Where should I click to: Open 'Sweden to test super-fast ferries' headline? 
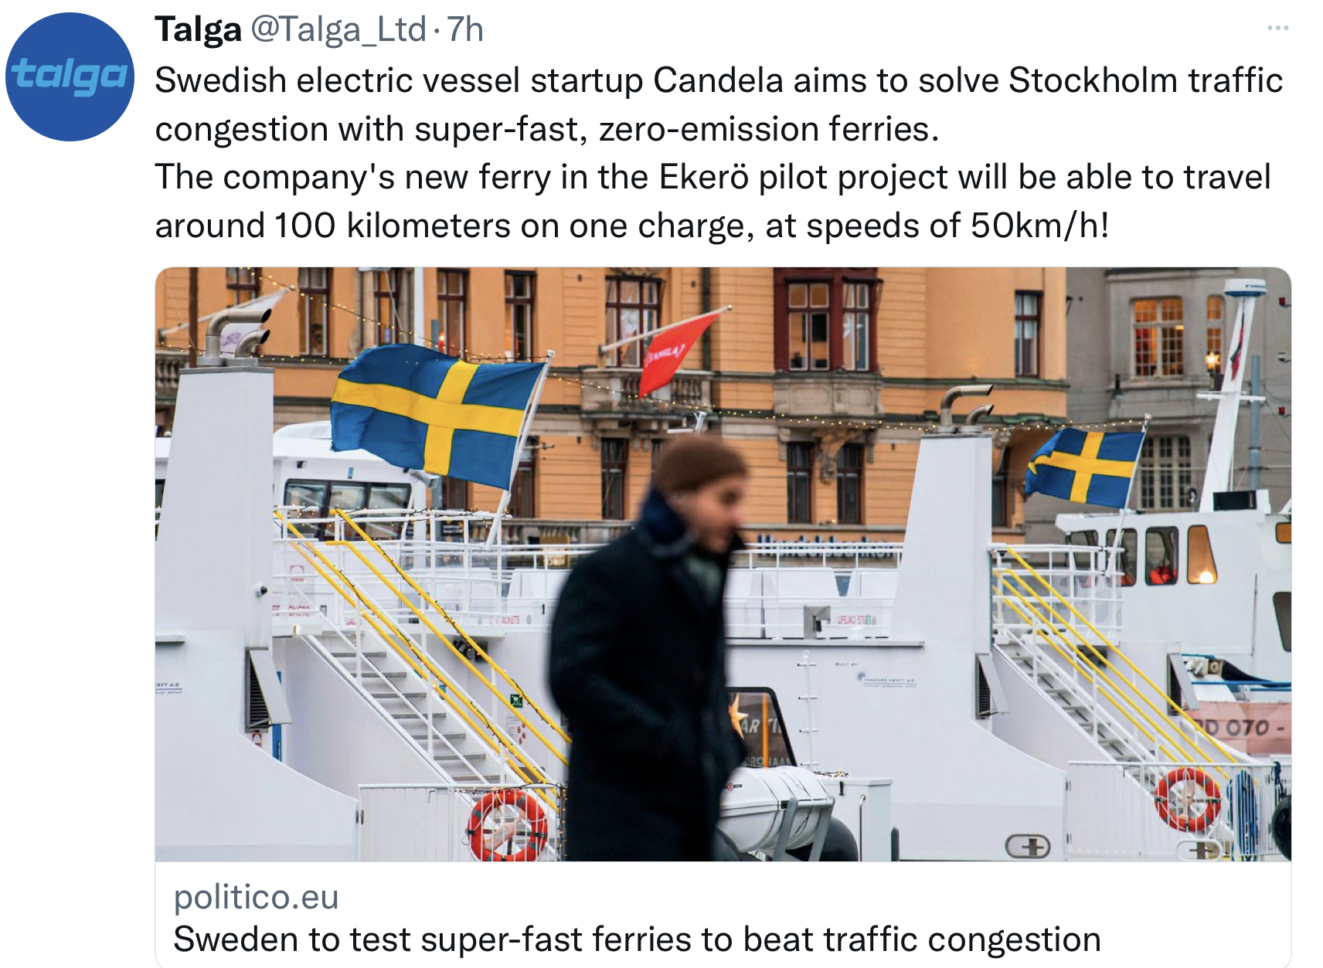(x=637, y=939)
